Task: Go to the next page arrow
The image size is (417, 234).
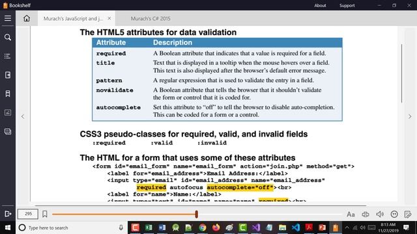Action: coord(410,116)
